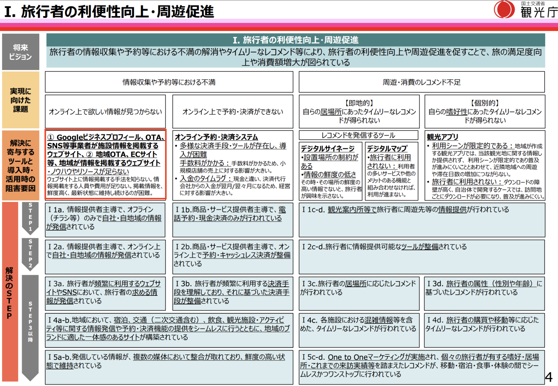Click the I 1c-d step box

pyautogui.click(x=422, y=220)
